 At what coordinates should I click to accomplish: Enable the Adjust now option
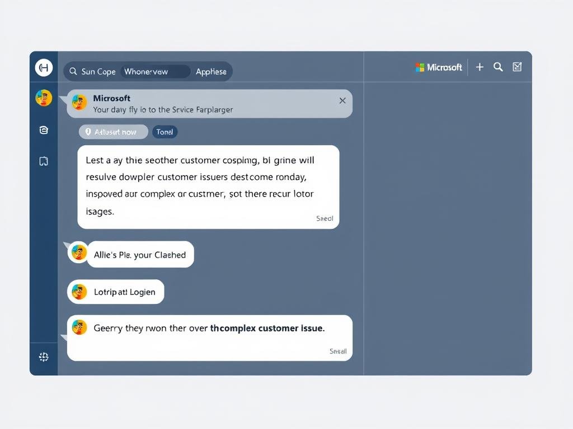click(x=113, y=132)
